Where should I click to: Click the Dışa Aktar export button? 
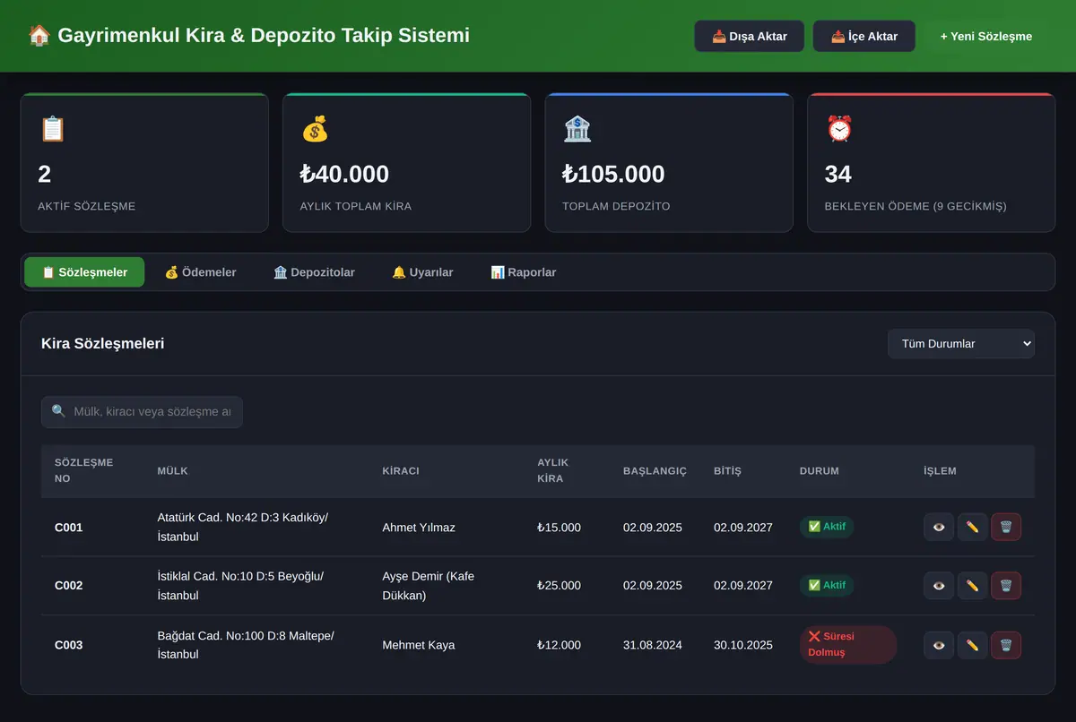tap(749, 37)
